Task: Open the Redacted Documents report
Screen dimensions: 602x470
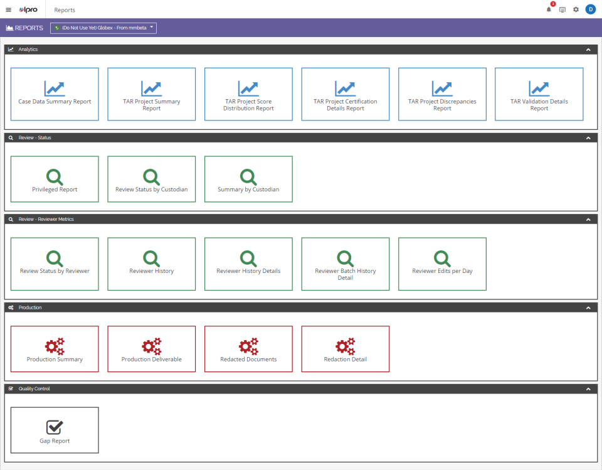Action: (x=248, y=349)
